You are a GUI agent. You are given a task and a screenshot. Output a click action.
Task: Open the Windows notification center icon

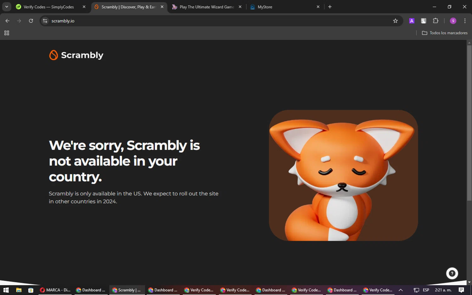tap(461, 290)
